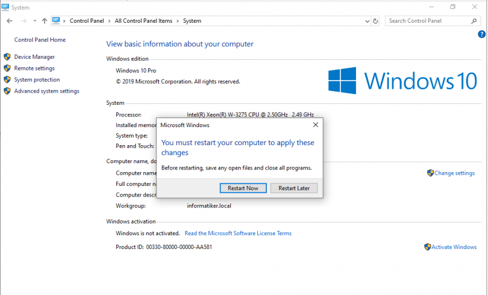Open the help question mark icon
The image size is (488, 295).
click(482, 34)
